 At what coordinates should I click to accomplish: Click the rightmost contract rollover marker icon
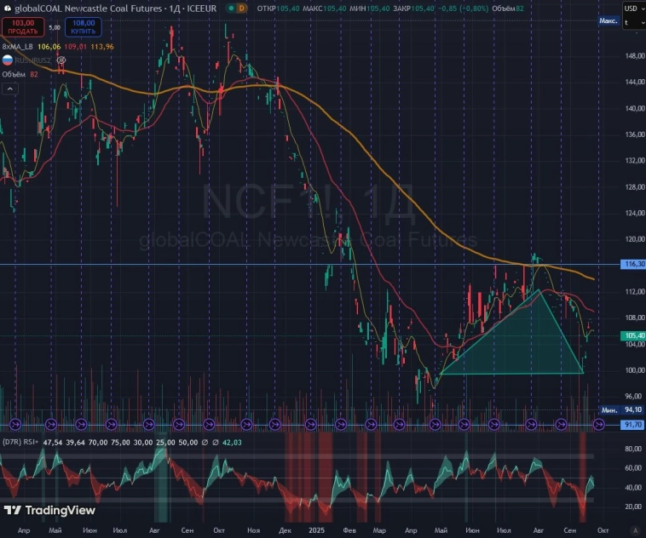coord(598,423)
